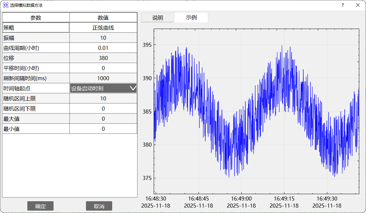The image size is (366, 213).
Task: Close the 选择模拟数据方法 dialog
Action: (358, 5)
